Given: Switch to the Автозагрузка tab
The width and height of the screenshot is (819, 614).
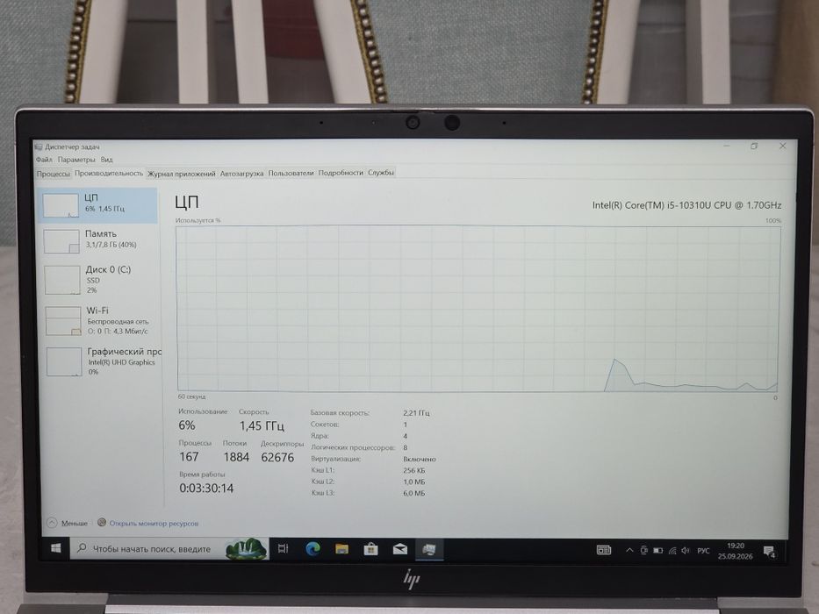Looking at the screenshot, I should point(241,174).
